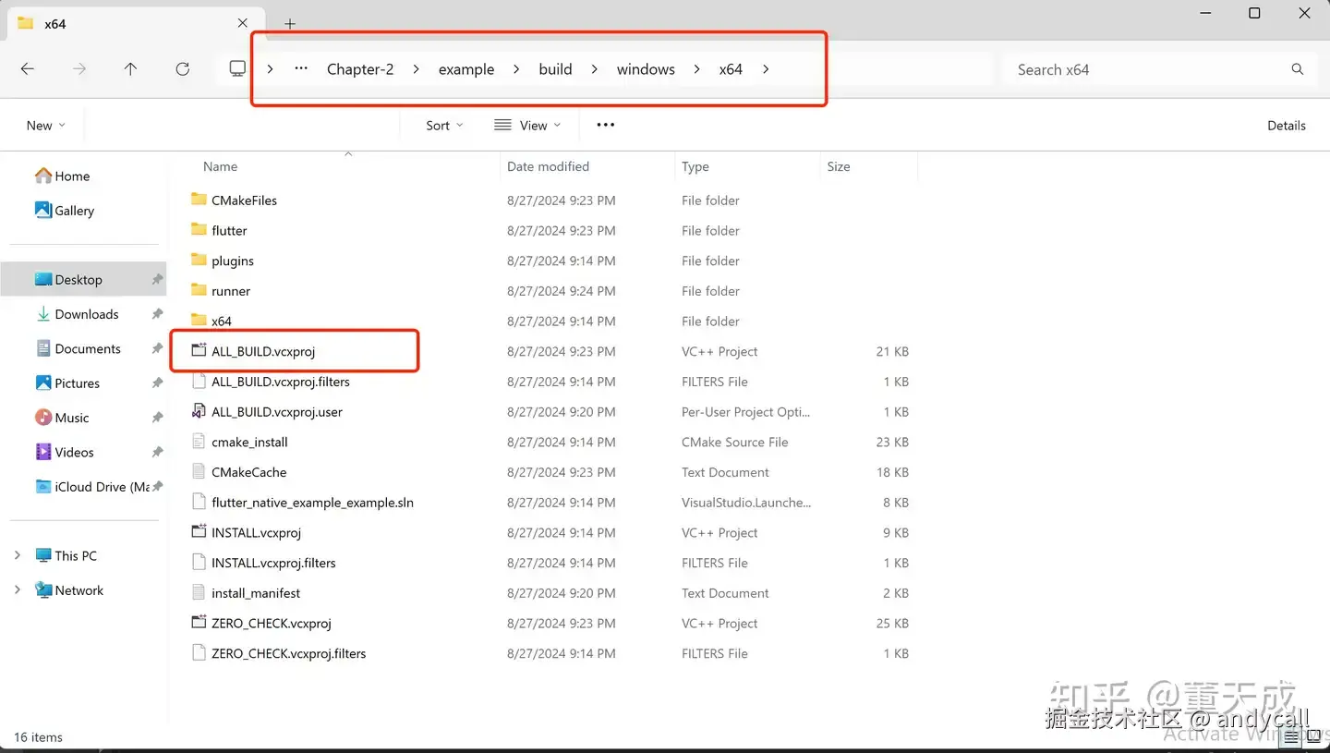Select the CMakeCache text document
This screenshot has height=753, width=1330.
tap(249, 472)
